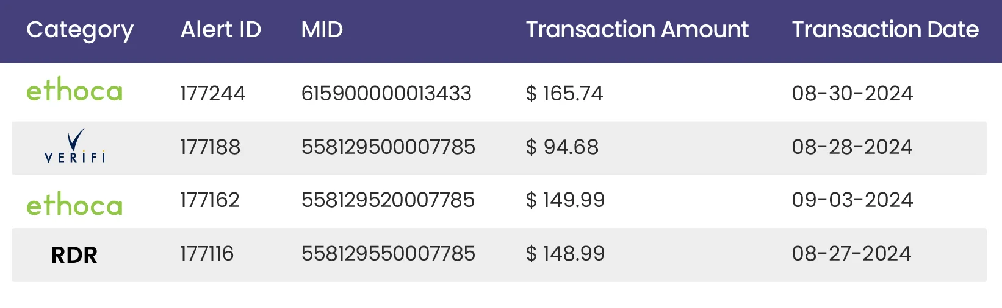1002x308 pixels.
Task: Open alert ID 177116
Action: tap(207, 253)
